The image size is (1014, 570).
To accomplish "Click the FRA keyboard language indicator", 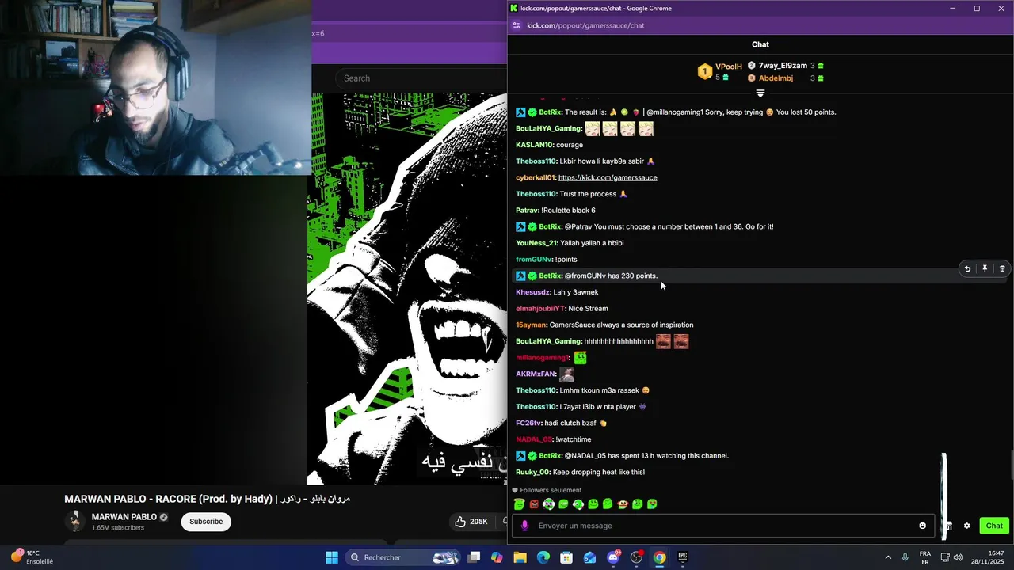I will pos(925,557).
